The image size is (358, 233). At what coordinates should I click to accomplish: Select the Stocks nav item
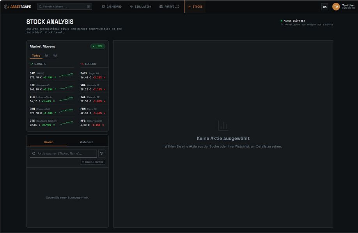[195, 7]
